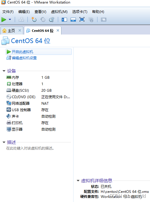Open 编辑虚拟机设置 link
Image resolution: width=150 pixels, height=202 pixels.
(24, 58)
